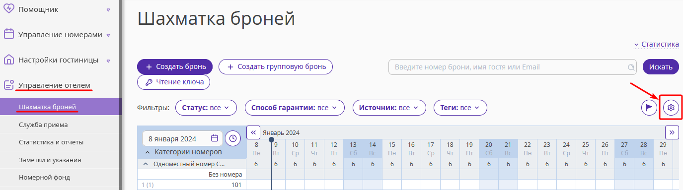Image resolution: width=683 pixels, height=190 pixels.
Task: Go to previous dates with double-left arrow
Action: pos(253,132)
